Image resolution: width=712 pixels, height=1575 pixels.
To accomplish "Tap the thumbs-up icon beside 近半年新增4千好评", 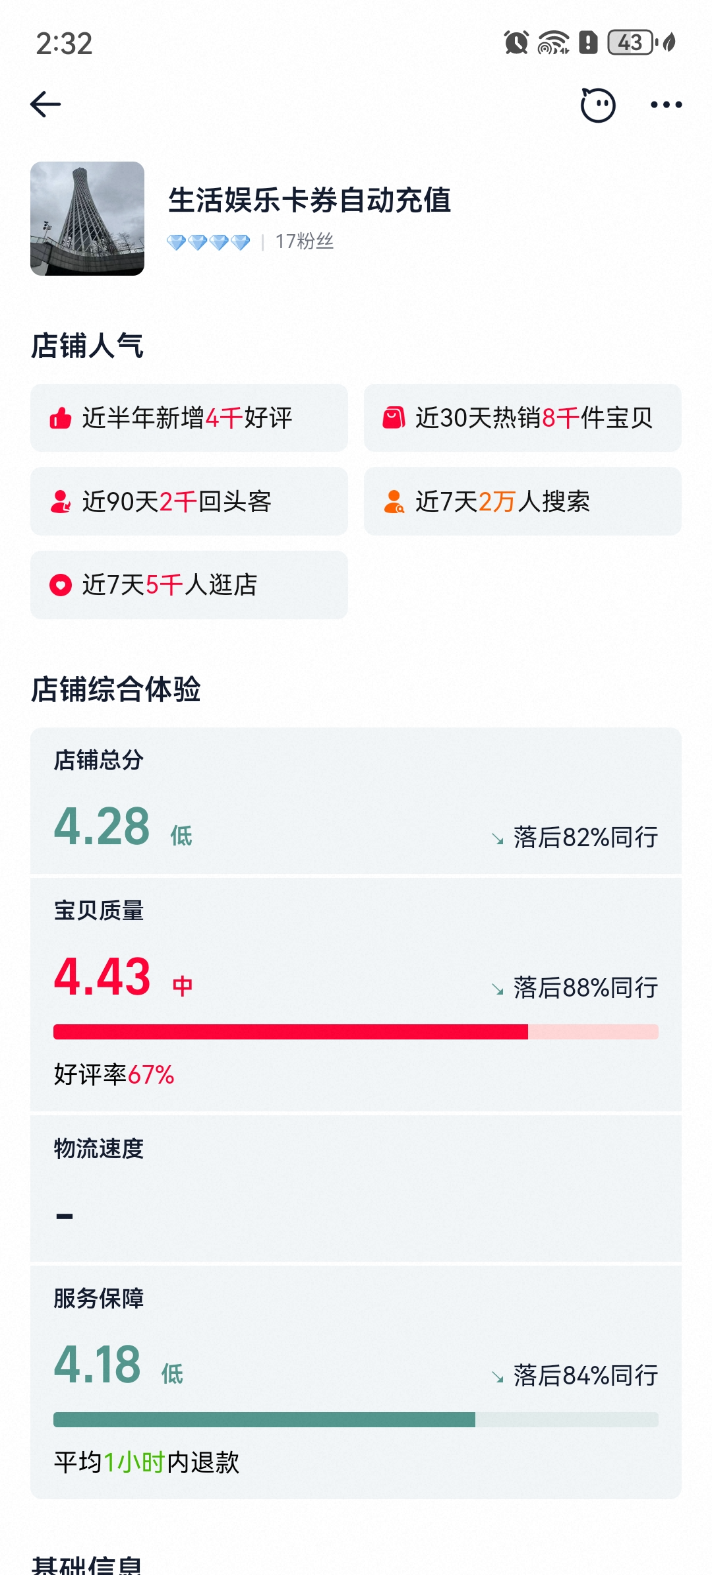I will pyautogui.click(x=60, y=417).
